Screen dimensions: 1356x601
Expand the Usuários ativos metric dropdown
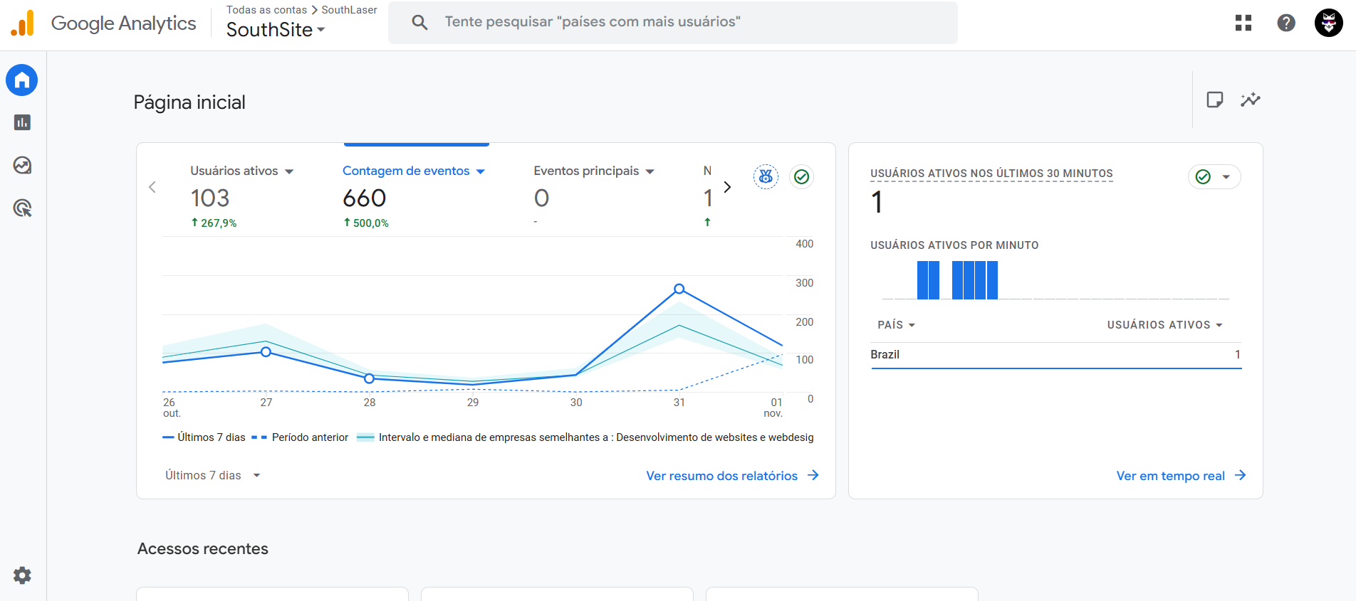point(289,171)
